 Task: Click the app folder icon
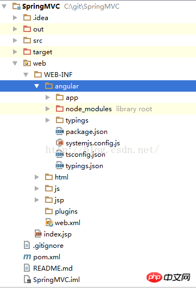pyautogui.click(x=60, y=97)
